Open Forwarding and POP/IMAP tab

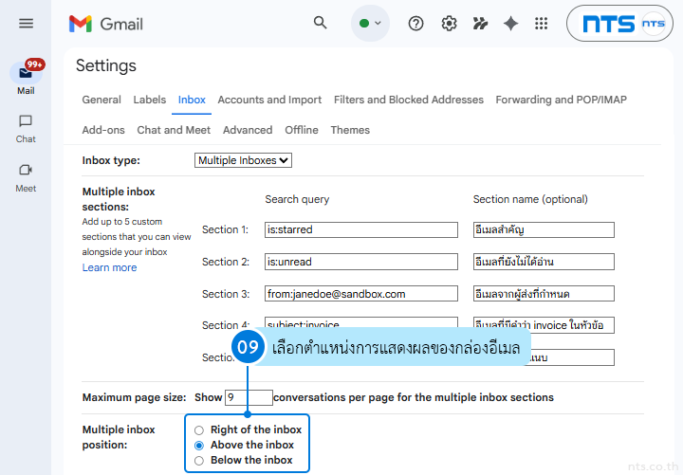point(561,100)
